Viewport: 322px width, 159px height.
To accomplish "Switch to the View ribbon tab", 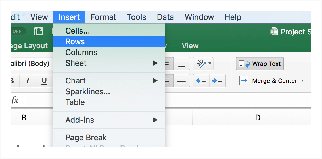I will coord(190,46).
